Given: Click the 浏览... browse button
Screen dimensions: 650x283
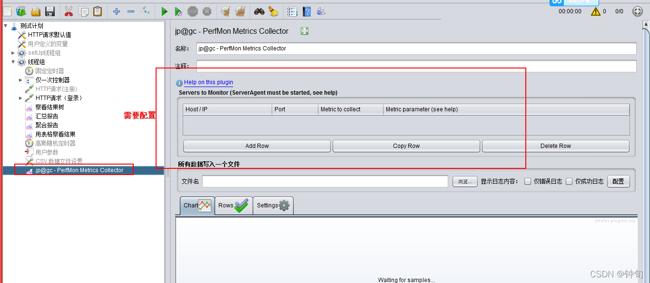Looking at the screenshot, I should [x=465, y=181].
